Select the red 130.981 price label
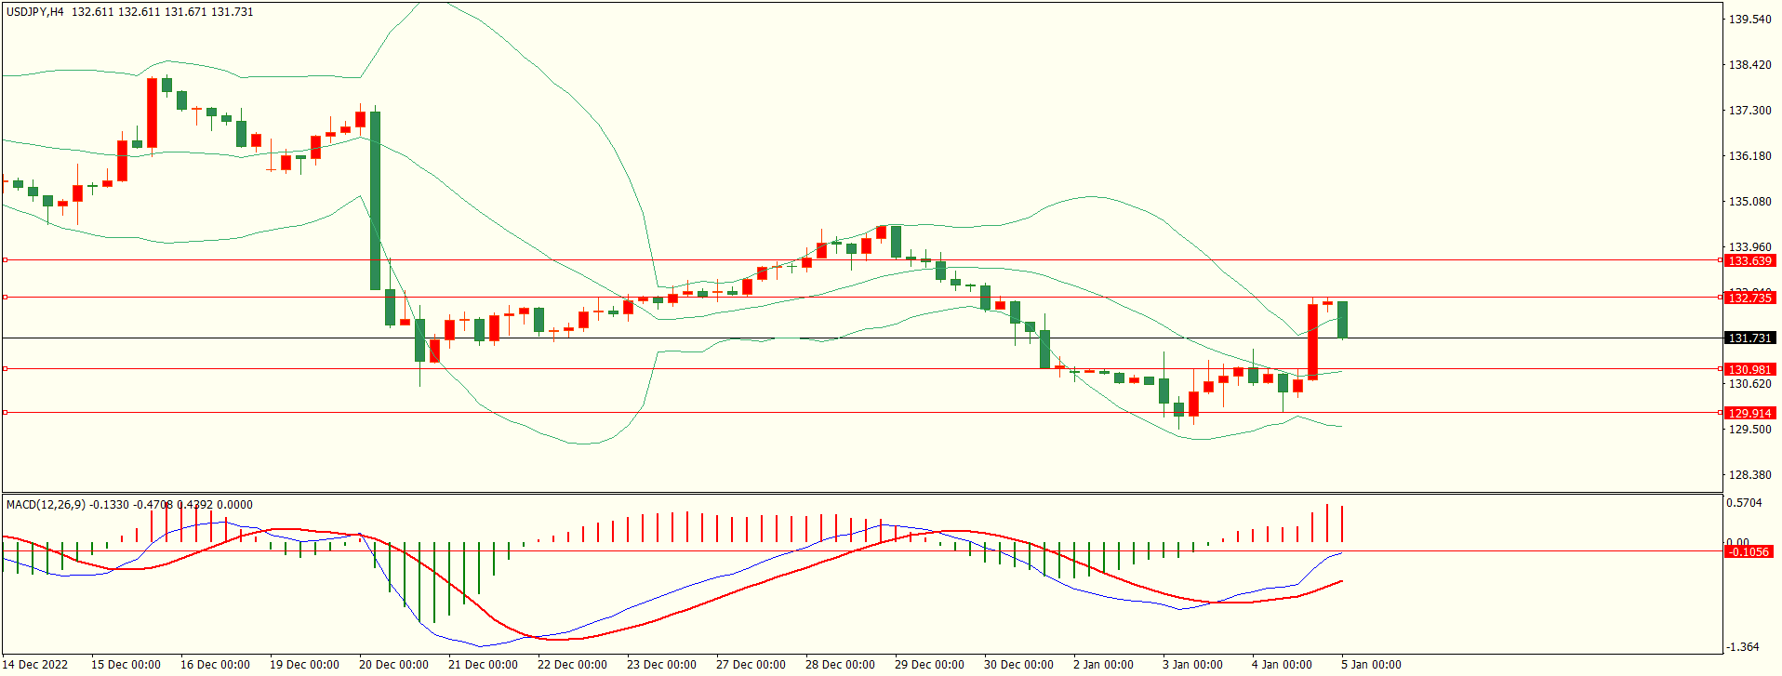 click(x=1749, y=369)
